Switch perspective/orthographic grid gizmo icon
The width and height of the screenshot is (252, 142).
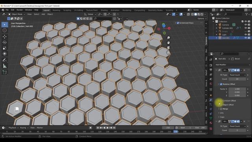(168, 52)
